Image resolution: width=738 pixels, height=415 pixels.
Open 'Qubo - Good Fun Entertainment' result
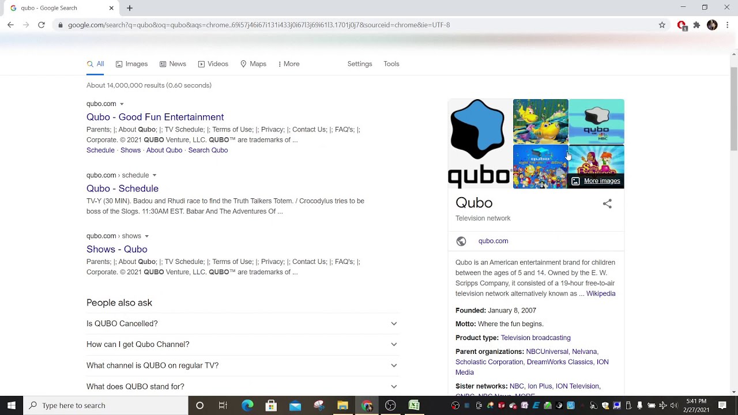pos(155,117)
